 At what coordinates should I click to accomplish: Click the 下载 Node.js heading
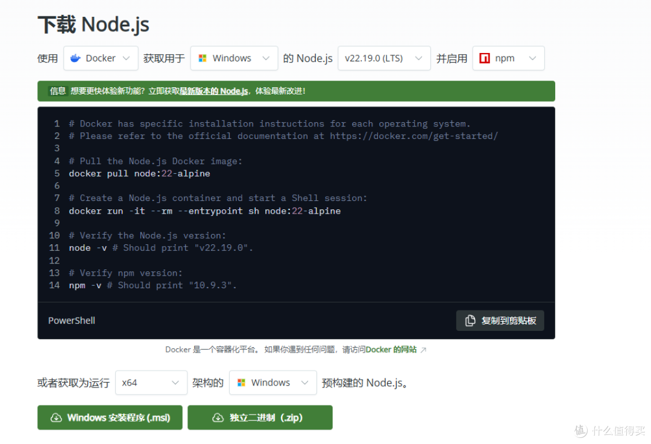coord(93,25)
